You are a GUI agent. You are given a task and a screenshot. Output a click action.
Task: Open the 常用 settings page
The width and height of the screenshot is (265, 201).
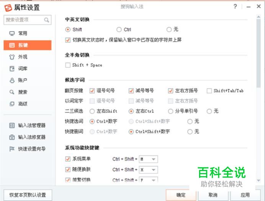(x=27, y=33)
